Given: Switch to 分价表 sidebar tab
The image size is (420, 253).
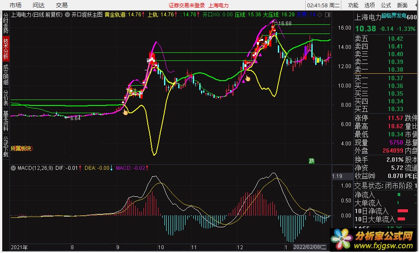Looking at the screenshot, I should pyautogui.click(x=6, y=98).
